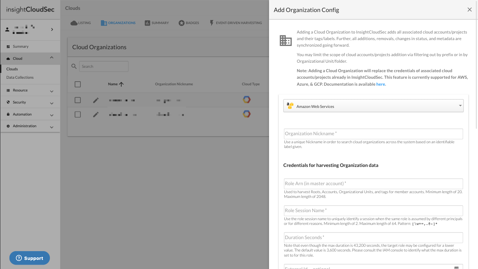478x269 pixels.
Task: Focus the Cloud Organizations search field
Action: click(x=104, y=66)
